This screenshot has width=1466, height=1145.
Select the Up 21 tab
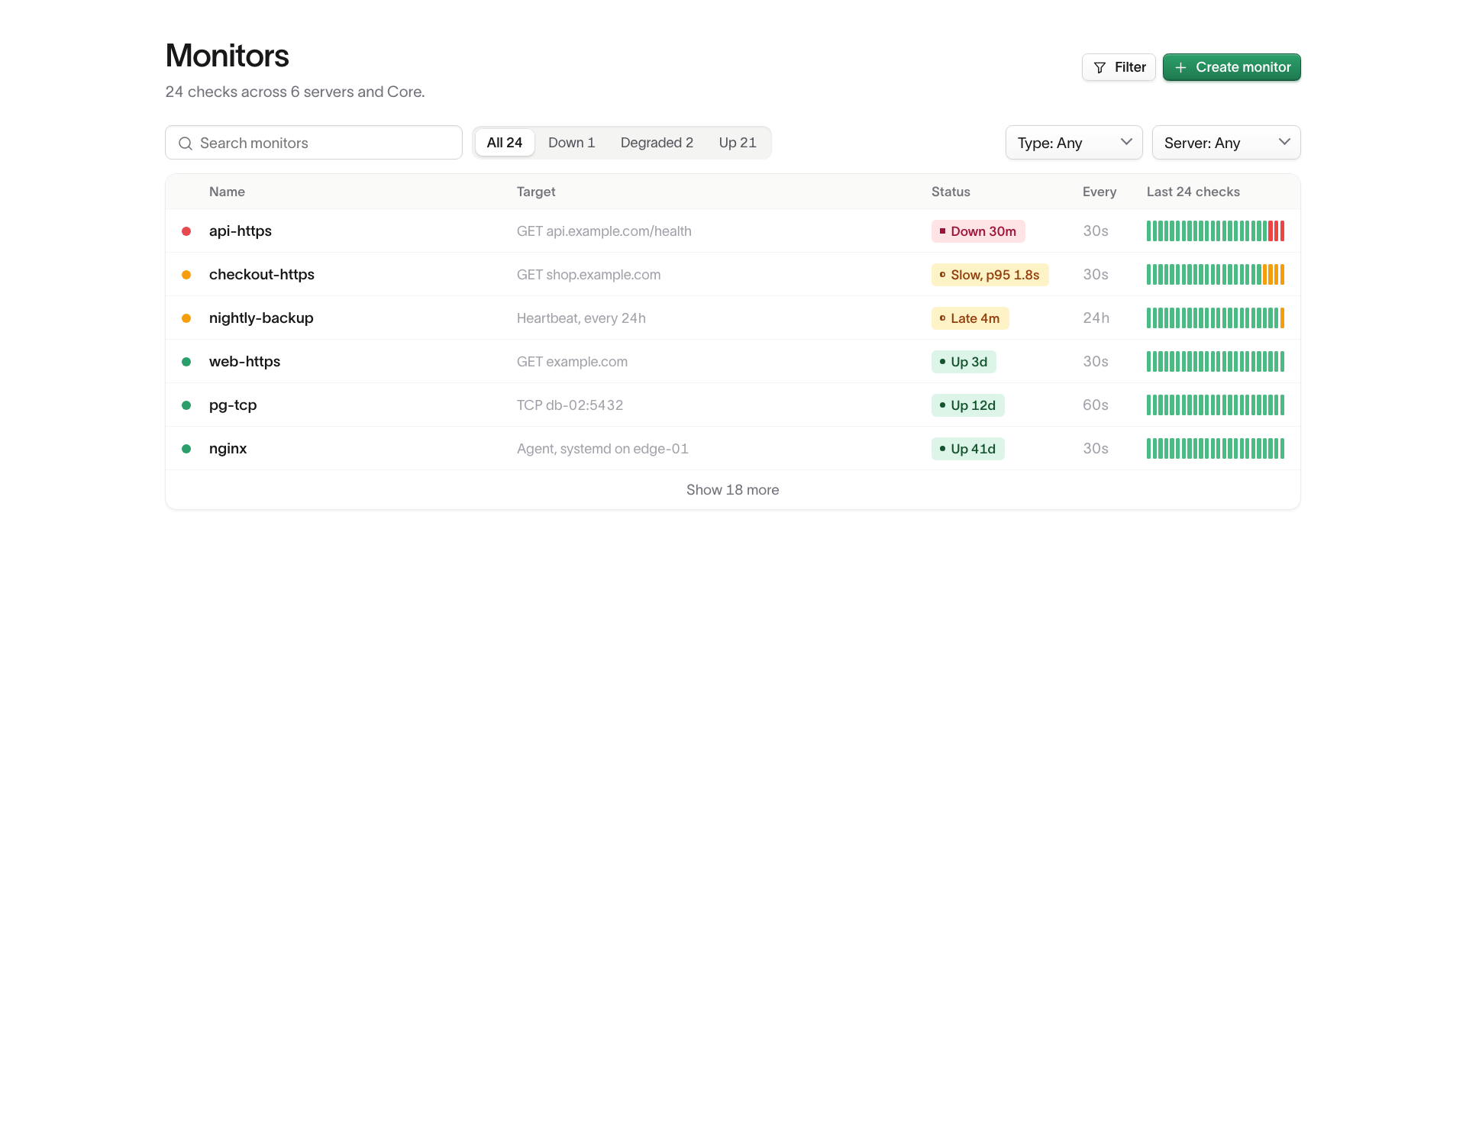tap(738, 143)
